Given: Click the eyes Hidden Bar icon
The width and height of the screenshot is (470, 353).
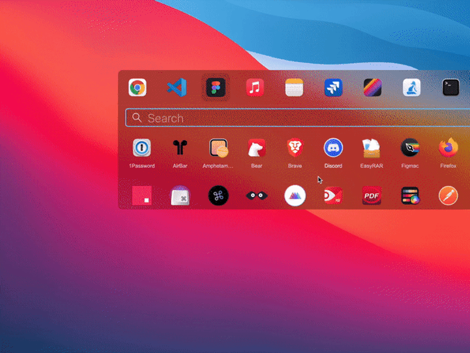Looking at the screenshot, I should coord(256,194).
